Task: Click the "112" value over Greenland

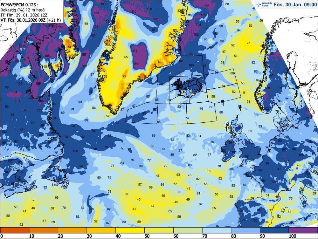Action: 135,51
